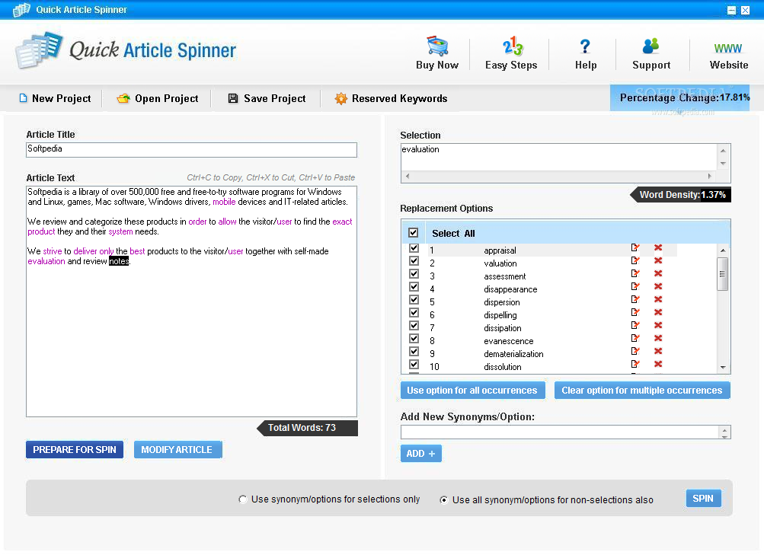Click PREPARE FOR SPIN button

(x=75, y=449)
